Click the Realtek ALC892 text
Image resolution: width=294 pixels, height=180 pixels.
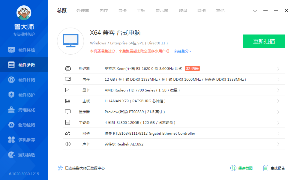pos(124,144)
